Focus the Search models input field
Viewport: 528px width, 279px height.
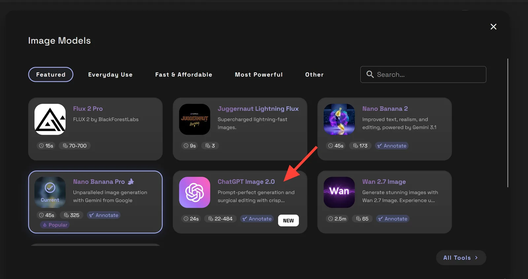point(423,74)
